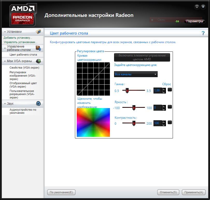Click the По умолчанию(E) button
The width and height of the screenshot is (210, 200).
pos(61,192)
